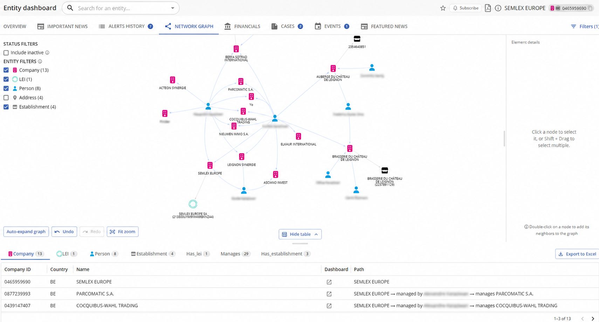
Task: Collapse the table with Hide table
Action: click(300, 234)
